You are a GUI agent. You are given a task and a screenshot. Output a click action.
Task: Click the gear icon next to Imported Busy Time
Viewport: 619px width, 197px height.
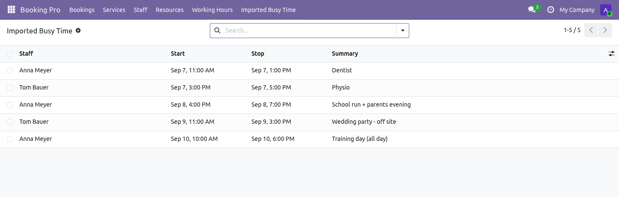78,30
